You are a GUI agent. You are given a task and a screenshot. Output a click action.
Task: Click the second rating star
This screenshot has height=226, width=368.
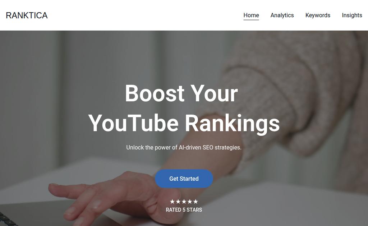[178, 201]
